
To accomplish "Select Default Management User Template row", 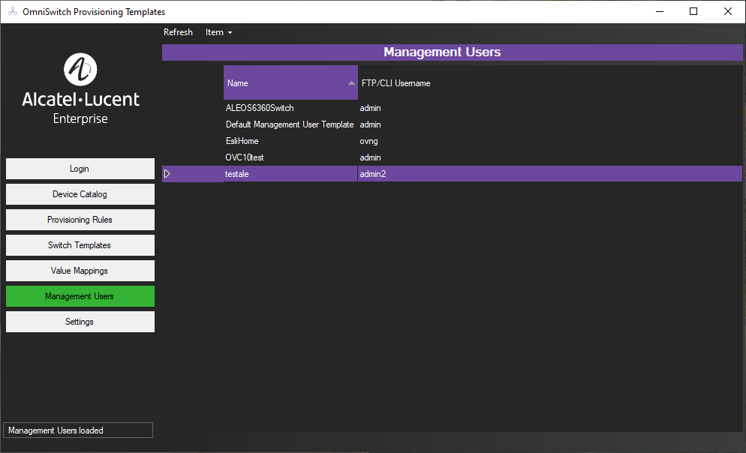I will pos(452,124).
